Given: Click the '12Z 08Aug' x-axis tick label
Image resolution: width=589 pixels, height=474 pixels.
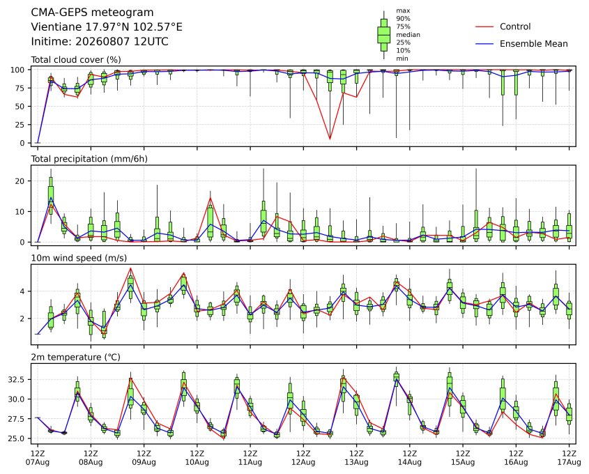Looking at the screenshot, I should [91, 458].
